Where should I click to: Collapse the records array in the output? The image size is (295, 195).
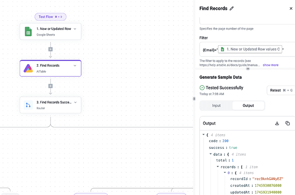tap(218, 167)
